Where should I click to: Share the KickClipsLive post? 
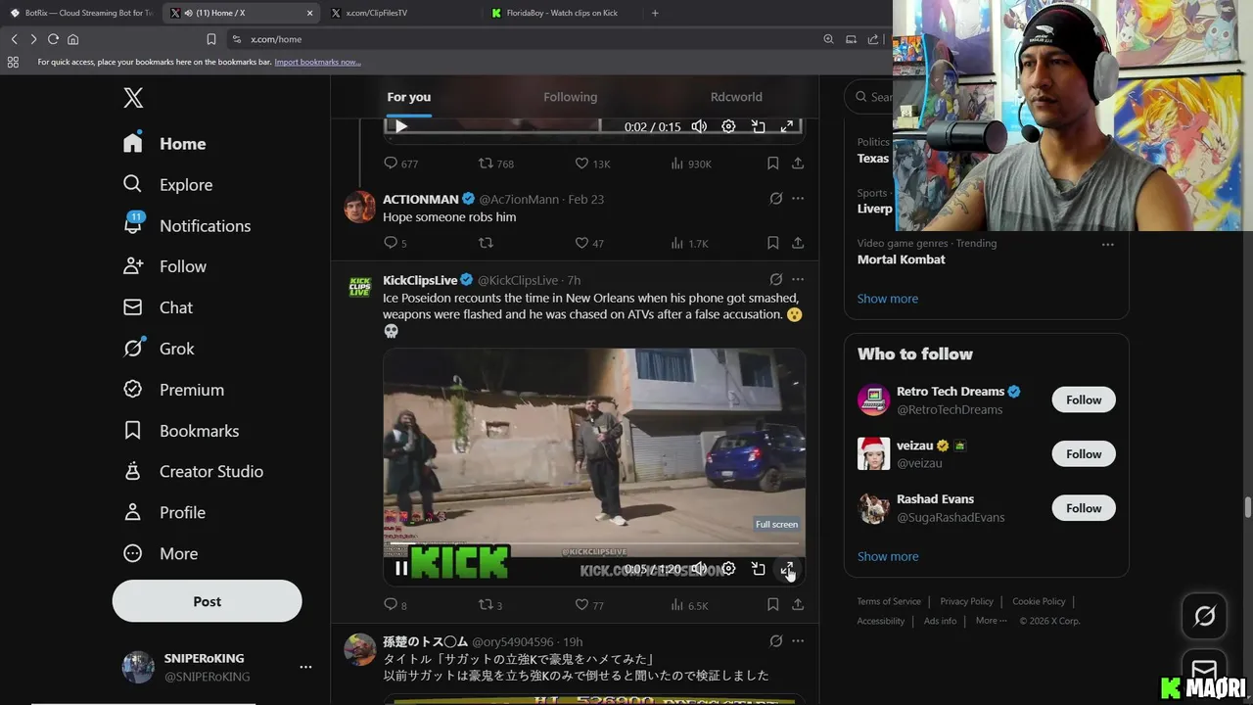coord(798,605)
